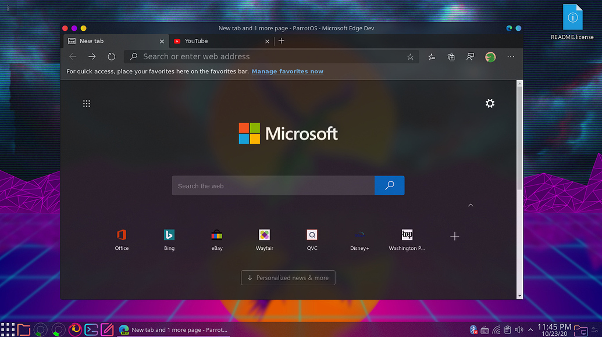Image resolution: width=602 pixels, height=337 pixels.
Task: Open the application menu grid in taskbar
Action: click(8, 329)
